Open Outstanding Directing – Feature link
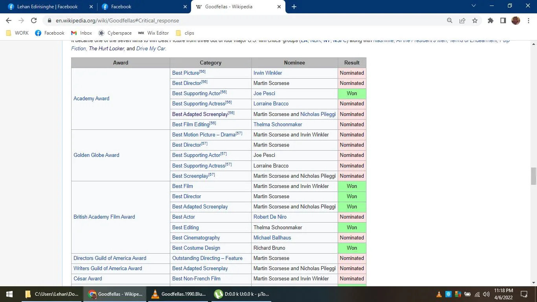Screen dimensions: 537x302 click(x=207, y=258)
